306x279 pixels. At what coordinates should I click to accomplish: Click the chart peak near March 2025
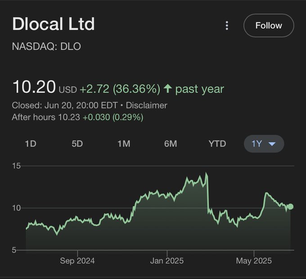tap(206, 173)
